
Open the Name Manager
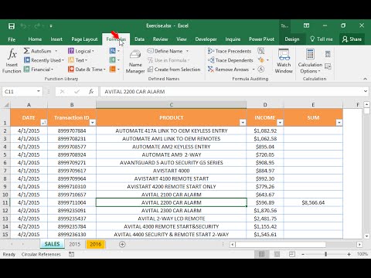tap(135, 61)
